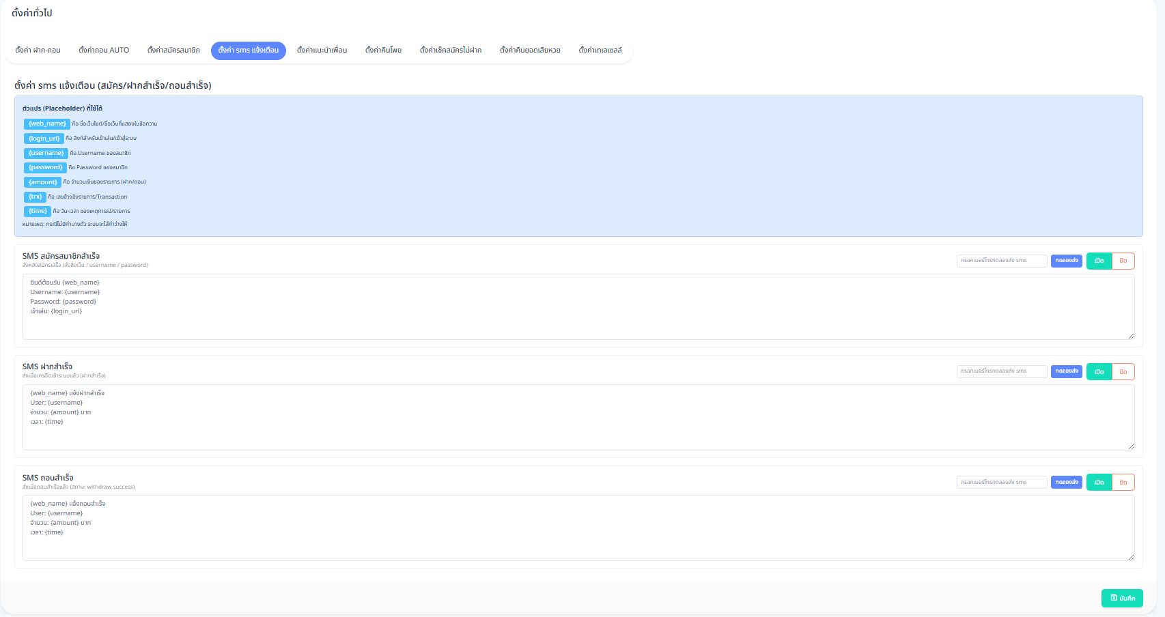
Task: Click the {login_url} placeholder badge
Action: coord(44,139)
